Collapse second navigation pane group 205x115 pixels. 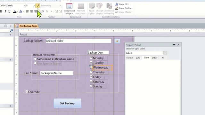[11, 60]
